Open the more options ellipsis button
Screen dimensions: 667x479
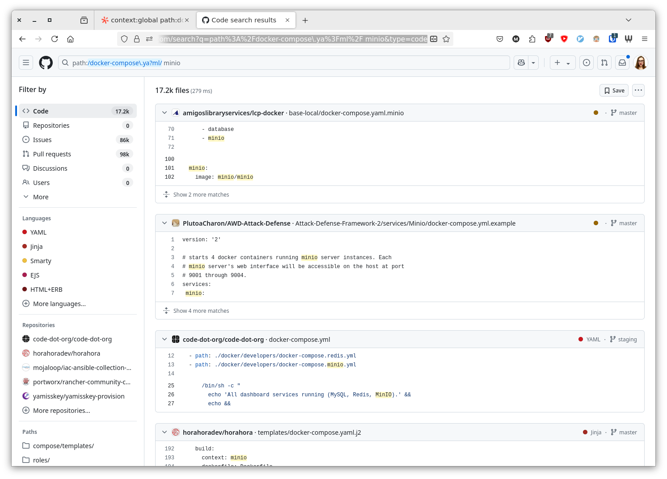point(638,90)
